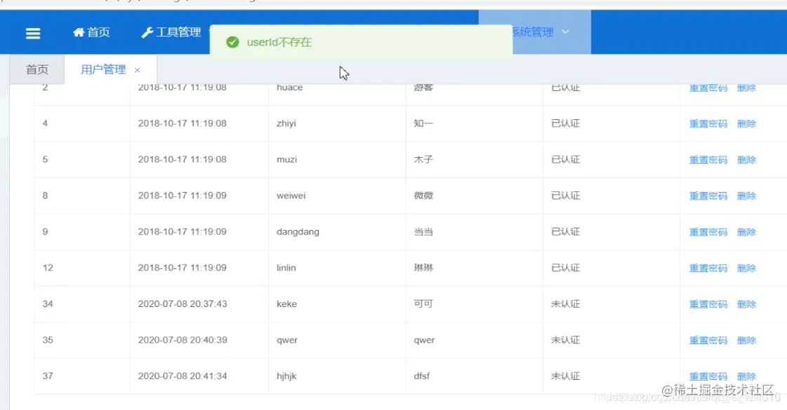Delete user dangdang
This screenshot has height=410, width=787.
tap(746, 232)
